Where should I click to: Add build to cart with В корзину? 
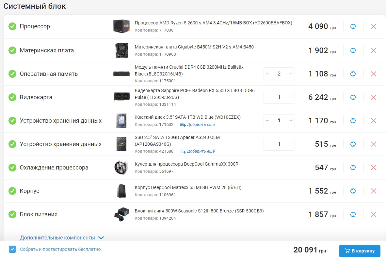point(360,251)
